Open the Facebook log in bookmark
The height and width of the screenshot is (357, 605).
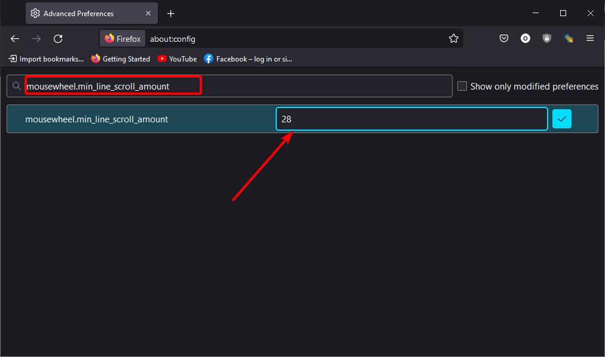(248, 59)
